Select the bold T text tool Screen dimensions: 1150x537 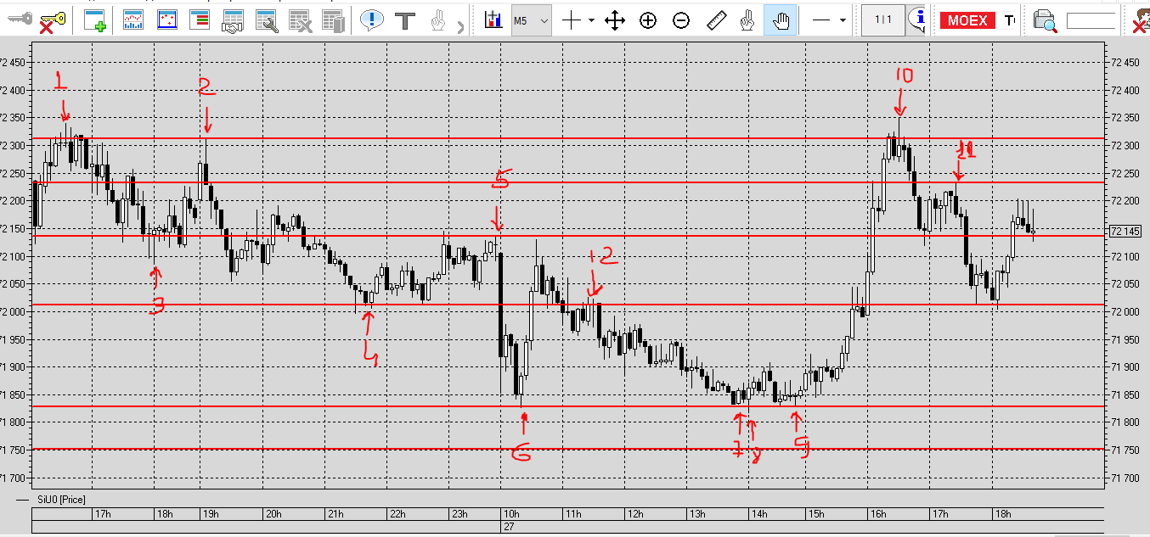pyautogui.click(x=405, y=20)
